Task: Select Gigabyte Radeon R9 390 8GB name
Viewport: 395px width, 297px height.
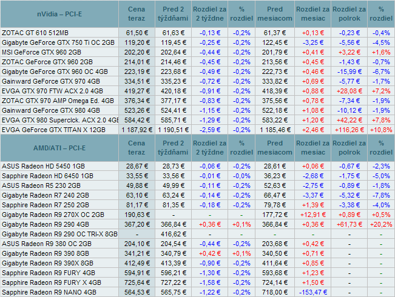Action: click(46, 253)
